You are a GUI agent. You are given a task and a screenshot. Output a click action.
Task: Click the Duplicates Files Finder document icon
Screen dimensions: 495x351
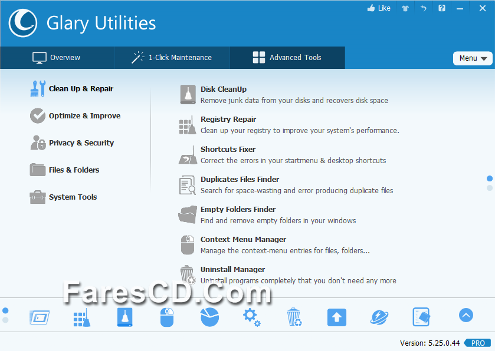pyautogui.click(x=188, y=185)
